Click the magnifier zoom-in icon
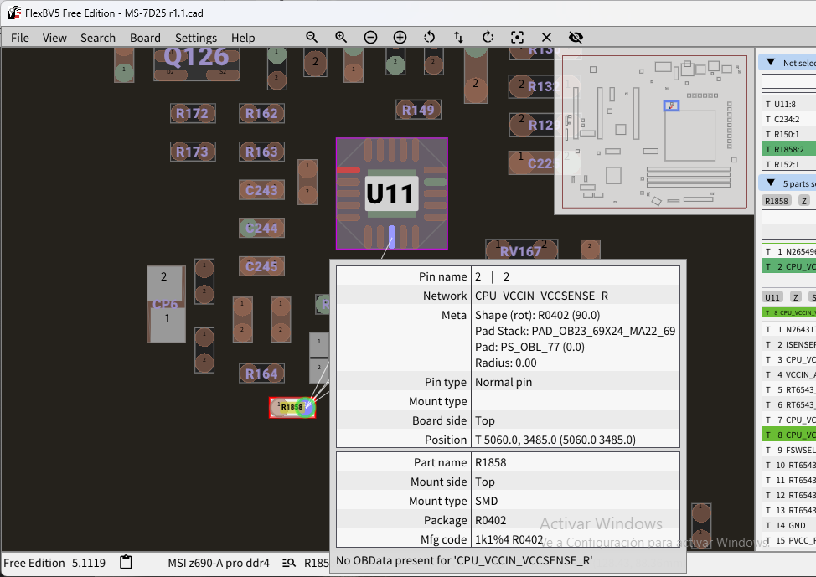The height and width of the screenshot is (577, 816). [x=341, y=38]
